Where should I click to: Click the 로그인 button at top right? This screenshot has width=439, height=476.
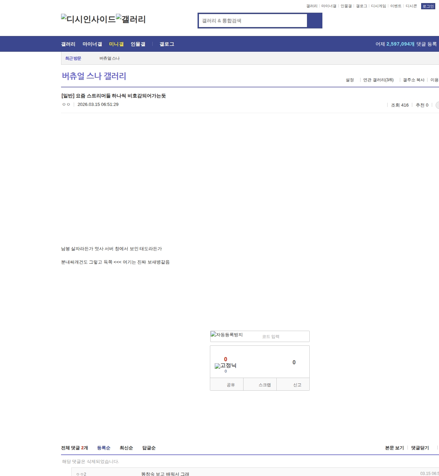pos(428,6)
